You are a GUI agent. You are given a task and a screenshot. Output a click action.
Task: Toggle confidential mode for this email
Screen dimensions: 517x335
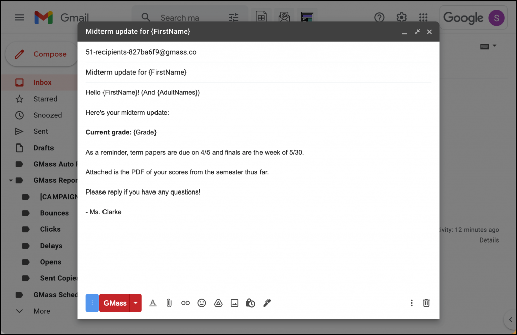tap(251, 303)
